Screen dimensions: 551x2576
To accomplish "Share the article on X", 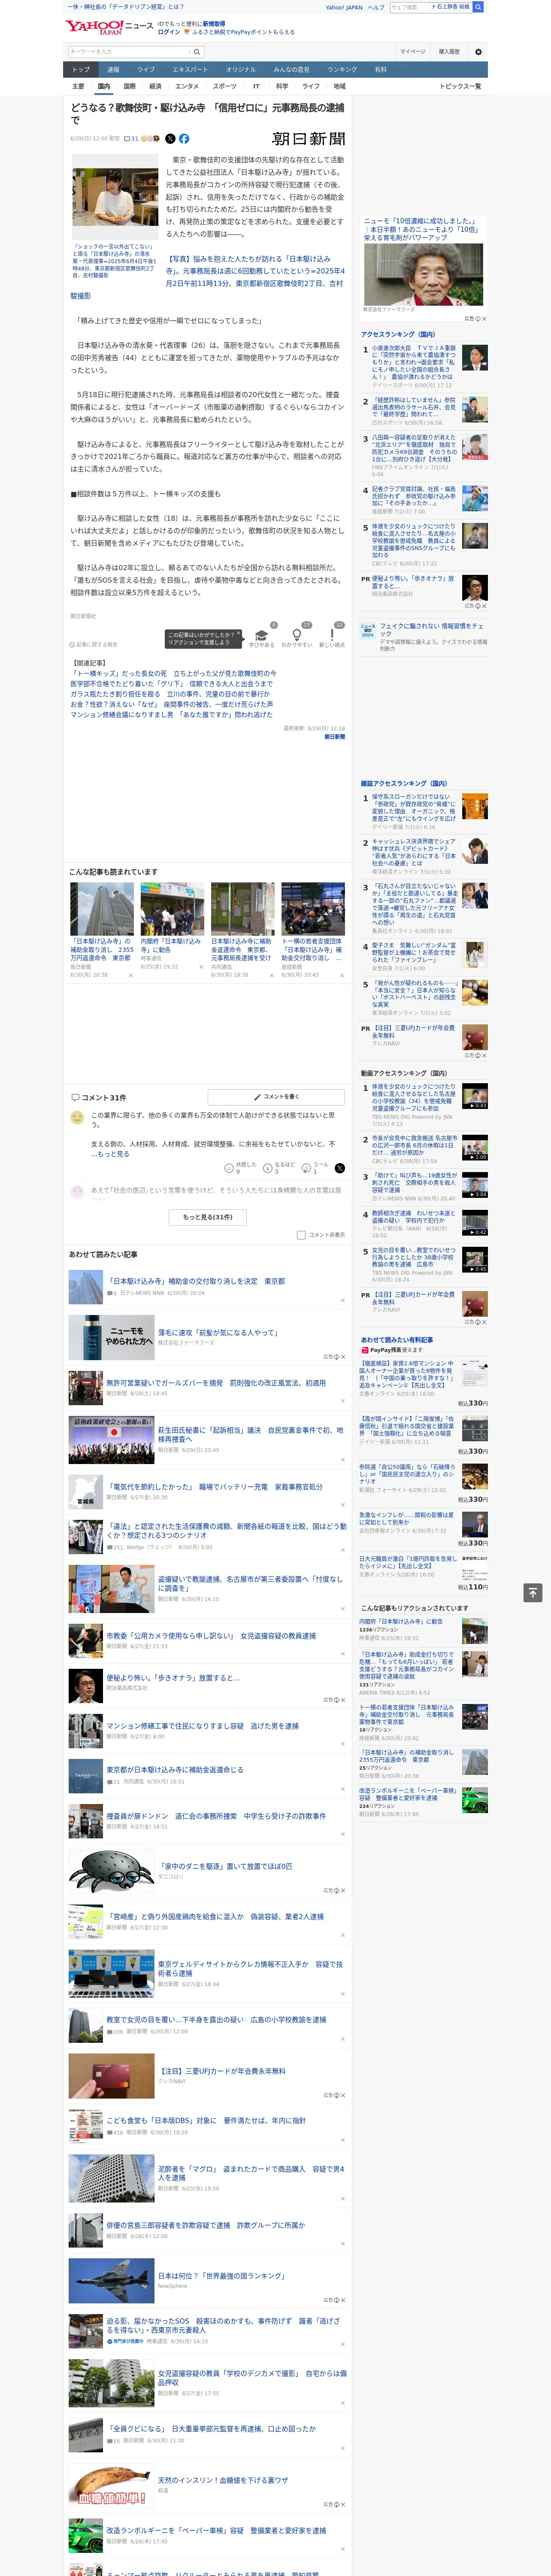I will pos(170,139).
